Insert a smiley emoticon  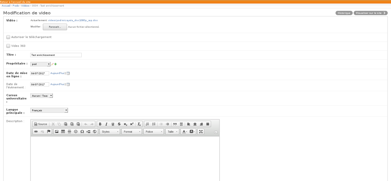pyautogui.click(x=76, y=132)
